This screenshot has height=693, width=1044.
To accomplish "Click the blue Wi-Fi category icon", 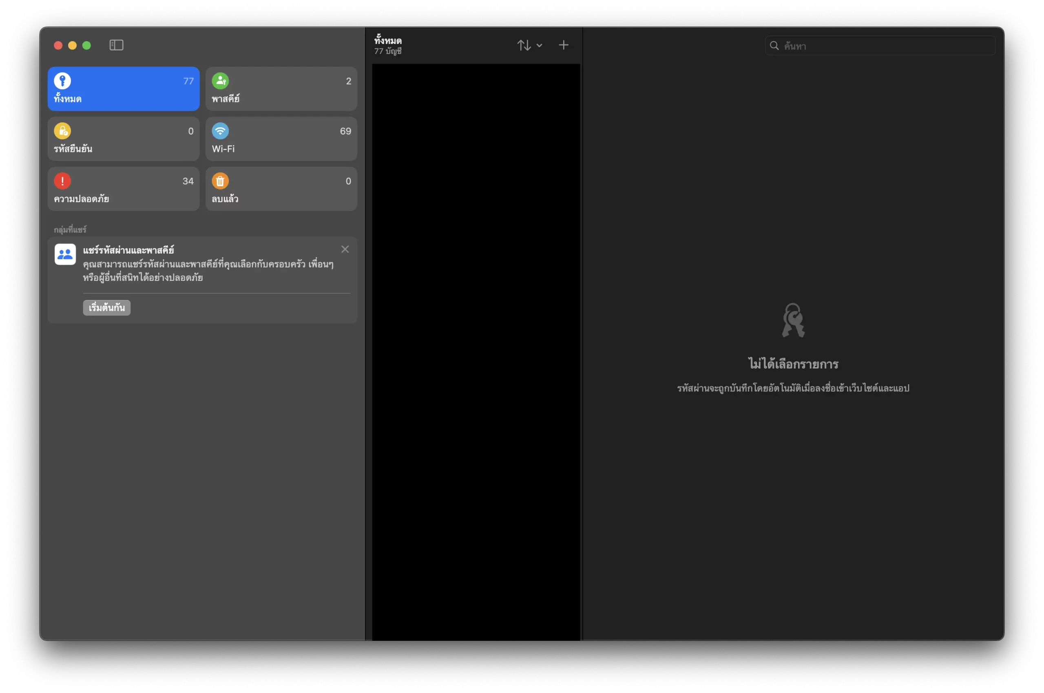I will point(220,131).
